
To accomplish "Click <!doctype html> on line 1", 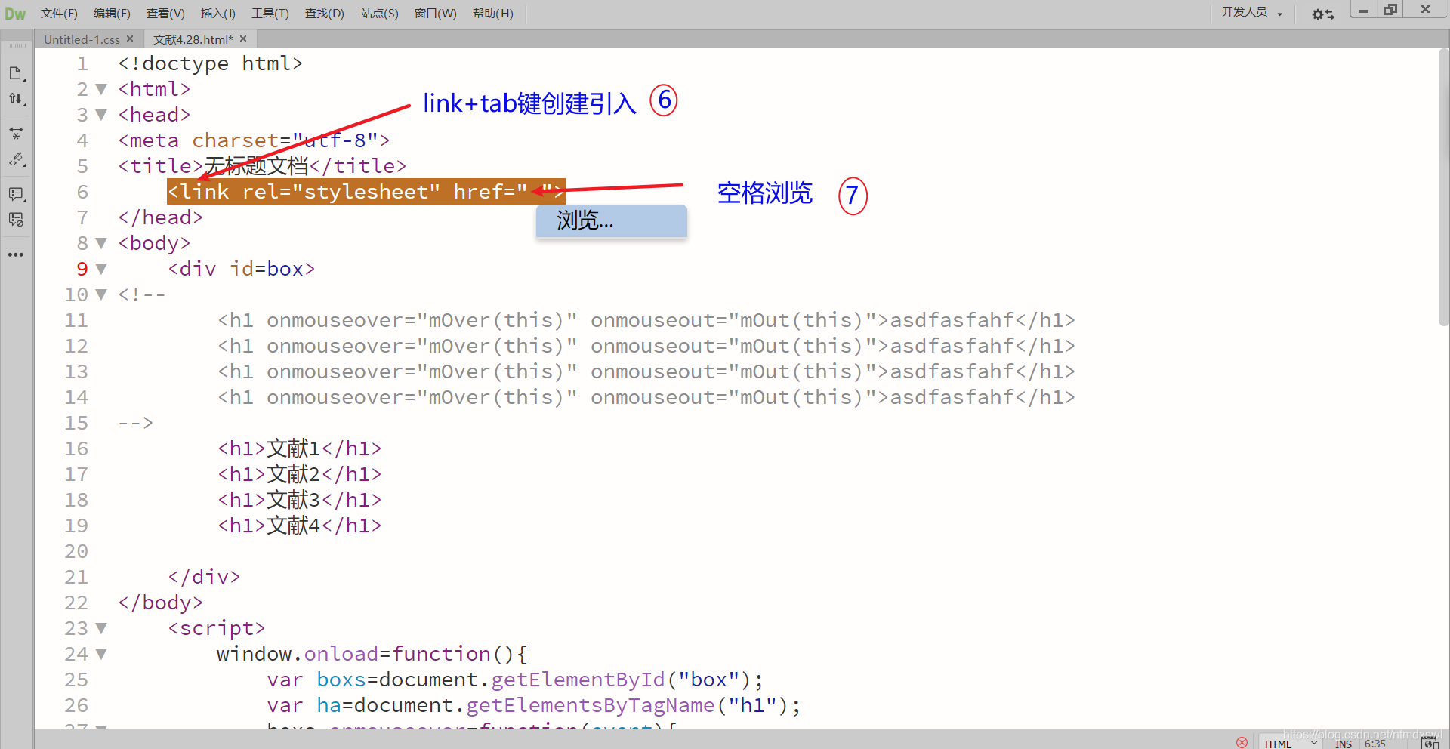I will (x=210, y=63).
